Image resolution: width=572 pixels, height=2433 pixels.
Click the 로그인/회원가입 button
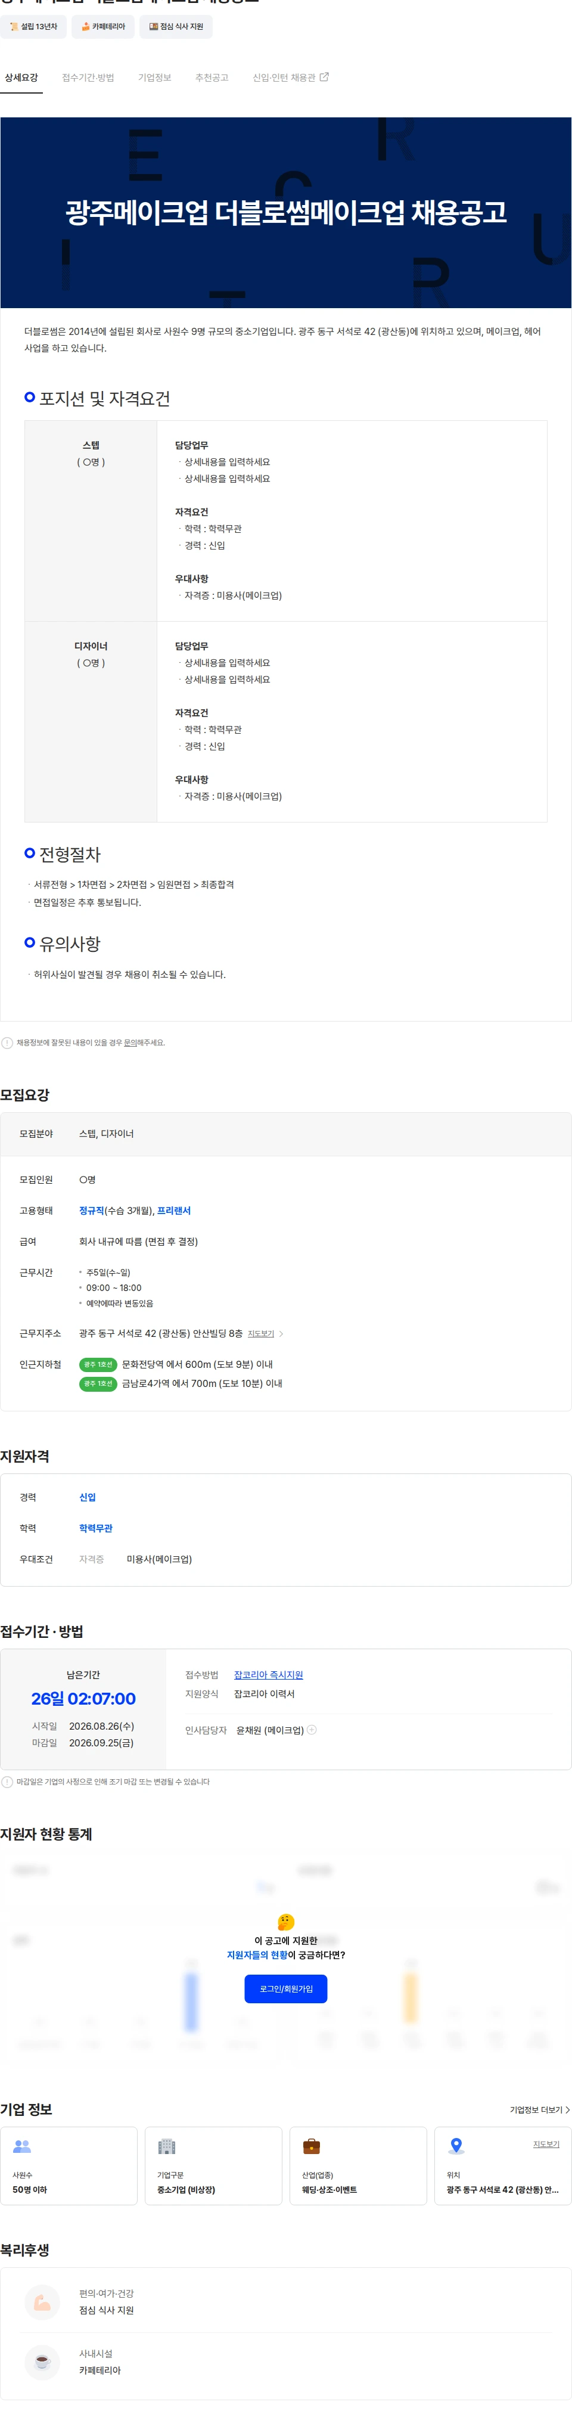click(286, 1989)
